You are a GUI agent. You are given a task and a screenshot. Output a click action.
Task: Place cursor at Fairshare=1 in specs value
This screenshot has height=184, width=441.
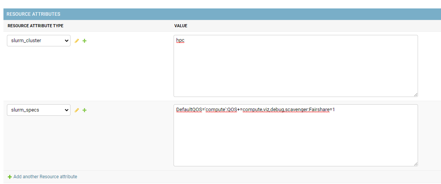pos(322,110)
